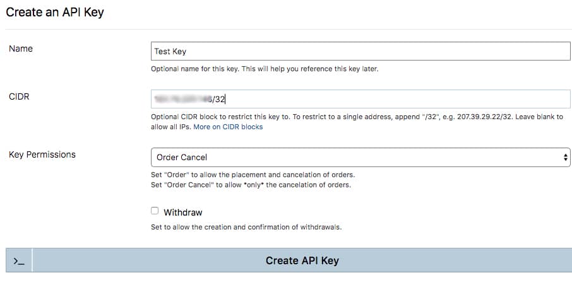Click the Create an API Key heading

pos(55,13)
